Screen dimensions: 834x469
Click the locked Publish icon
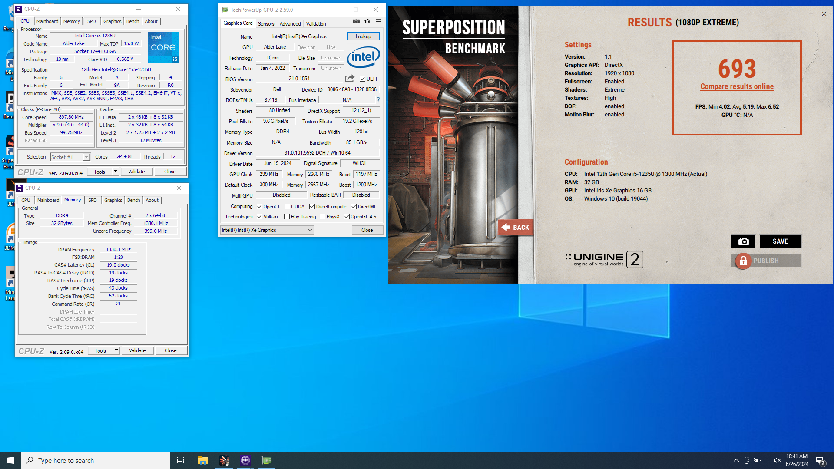coord(743,261)
